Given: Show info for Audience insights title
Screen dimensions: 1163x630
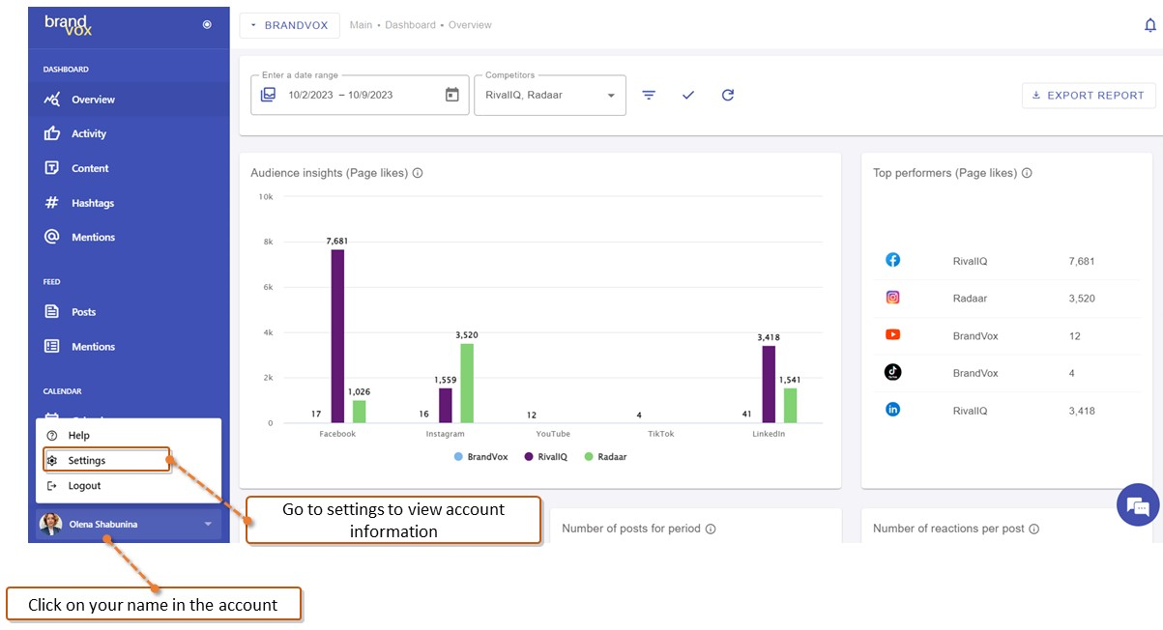Looking at the screenshot, I should [x=418, y=173].
